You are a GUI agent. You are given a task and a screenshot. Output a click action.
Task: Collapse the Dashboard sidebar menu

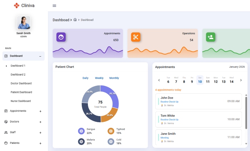click(40, 56)
